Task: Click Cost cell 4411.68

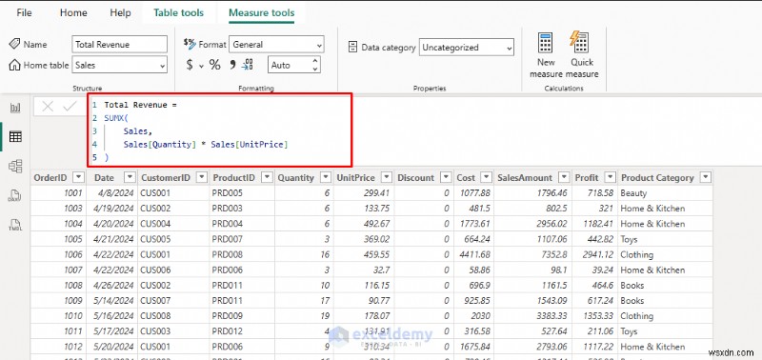Action: [x=473, y=254]
